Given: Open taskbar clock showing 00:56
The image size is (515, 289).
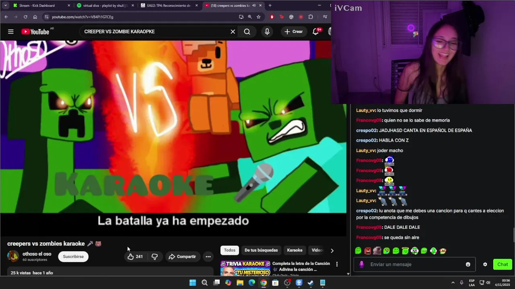Looking at the screenshot, I should [503, 283].
